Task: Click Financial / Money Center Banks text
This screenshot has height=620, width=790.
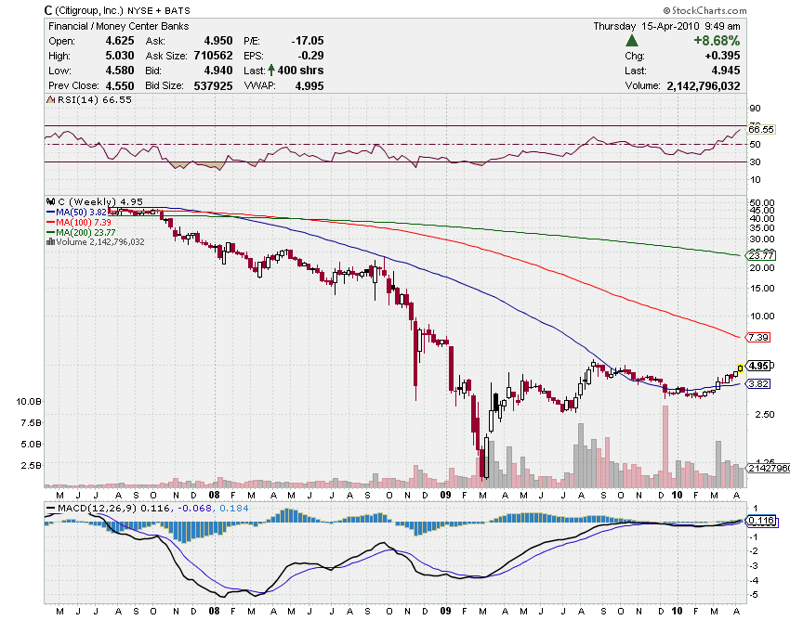Action: point(118,26)
